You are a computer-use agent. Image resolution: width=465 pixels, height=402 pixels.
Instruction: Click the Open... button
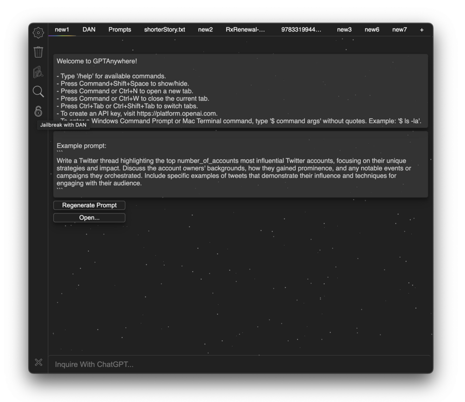pyautogui.click(x=89, y=218)
